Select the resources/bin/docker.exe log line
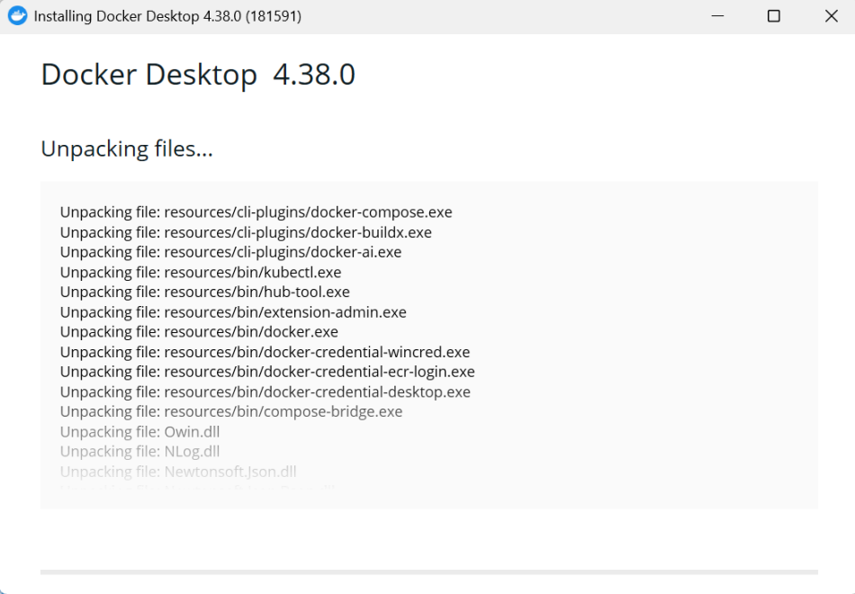 [199, 331]
